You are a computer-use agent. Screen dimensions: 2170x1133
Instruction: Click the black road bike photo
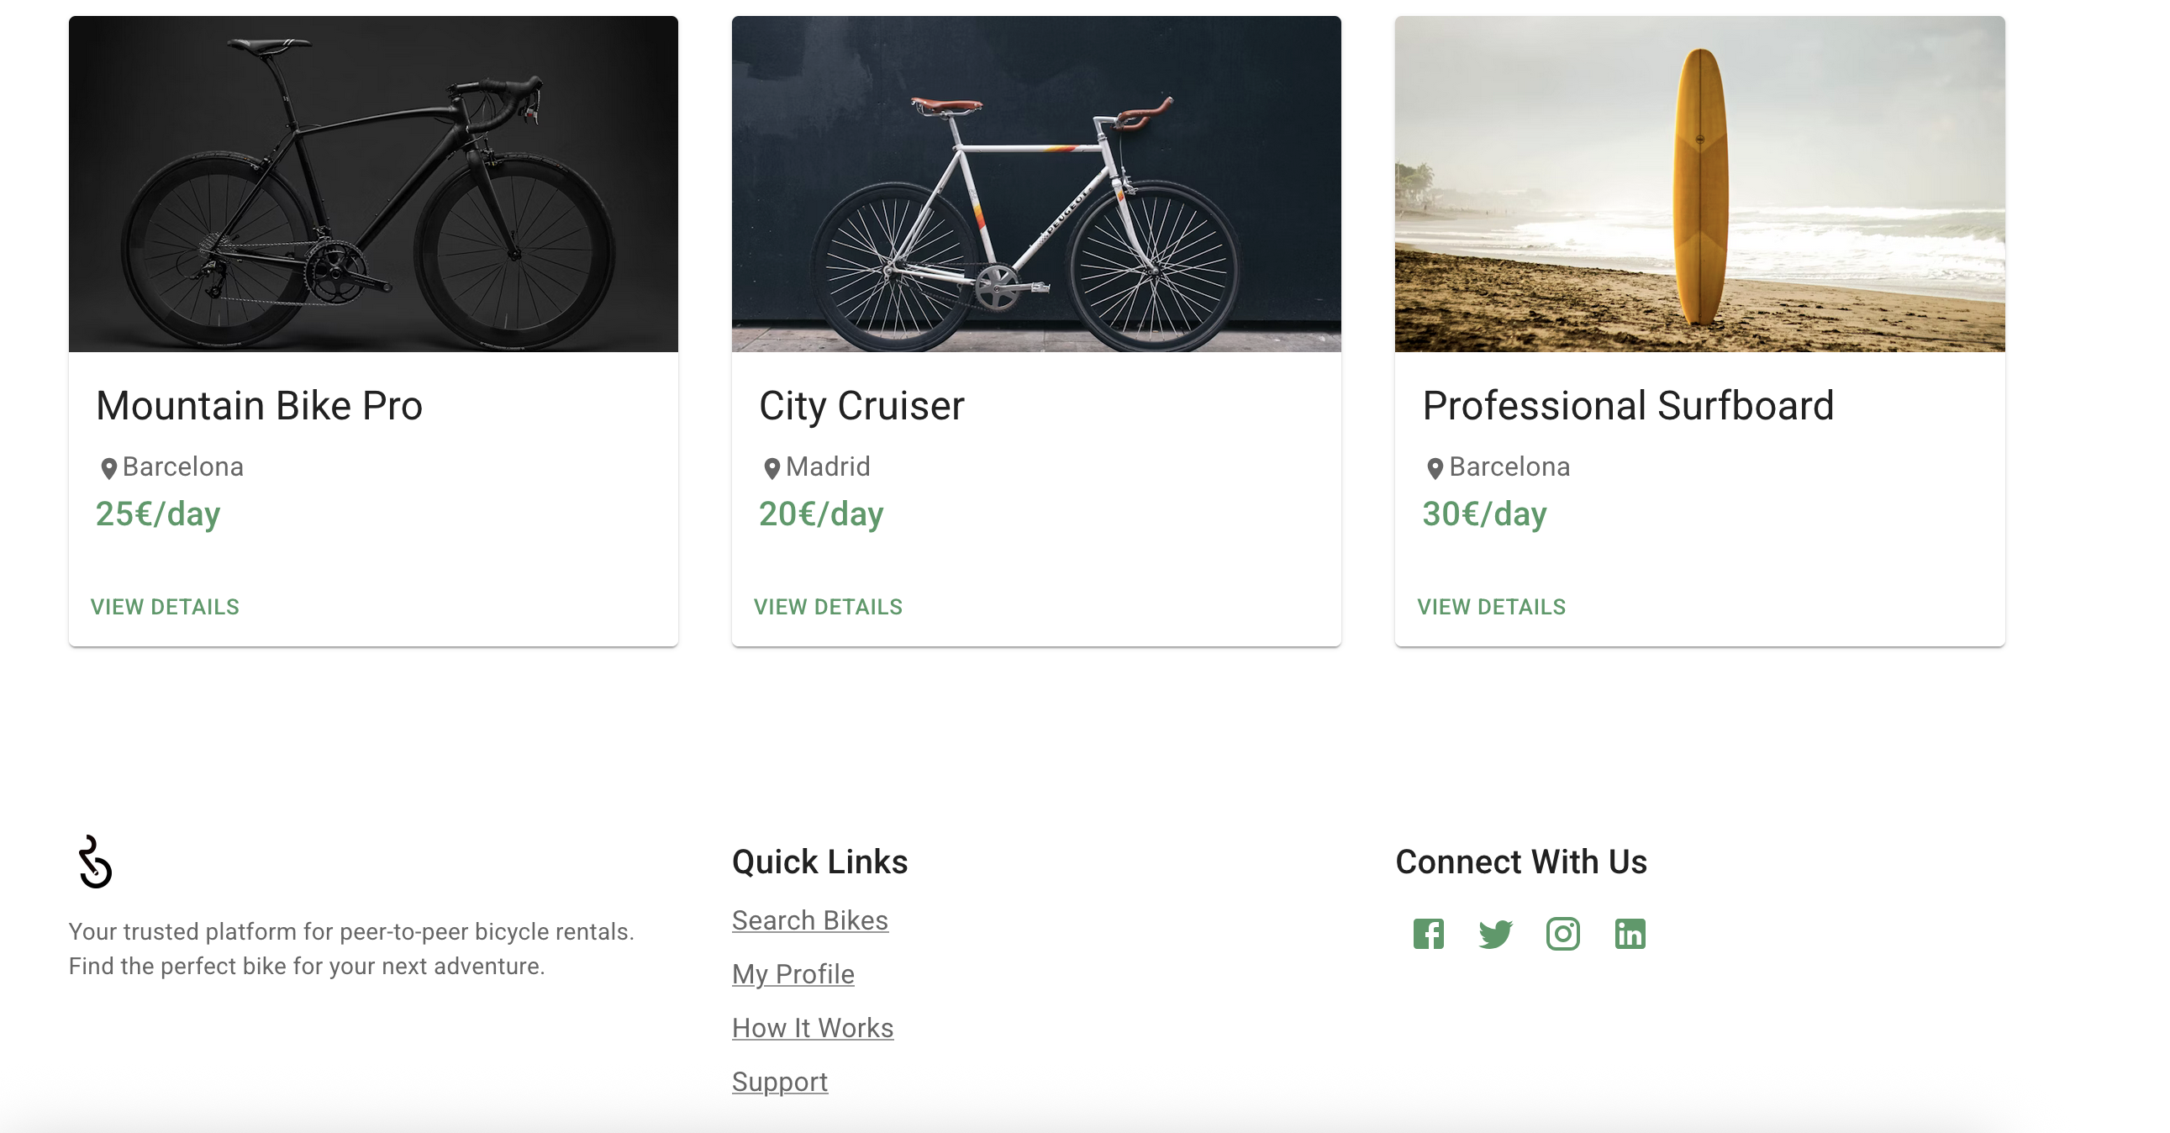[373, 183]
